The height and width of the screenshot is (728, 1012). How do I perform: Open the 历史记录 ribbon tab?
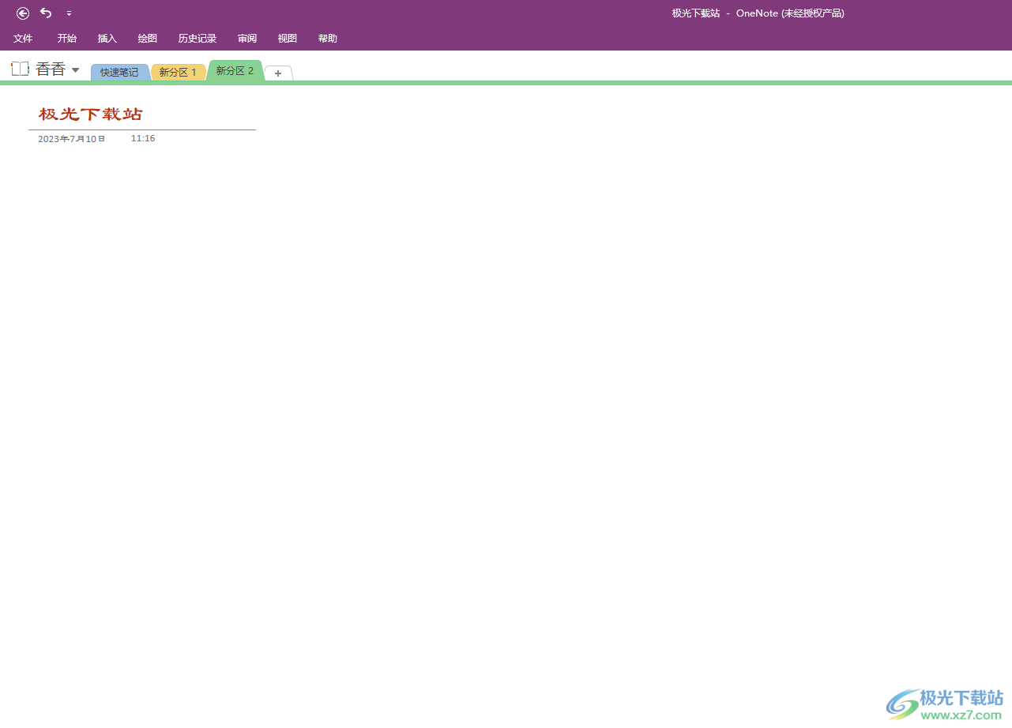pyautogui.click(x=198, y=38)
